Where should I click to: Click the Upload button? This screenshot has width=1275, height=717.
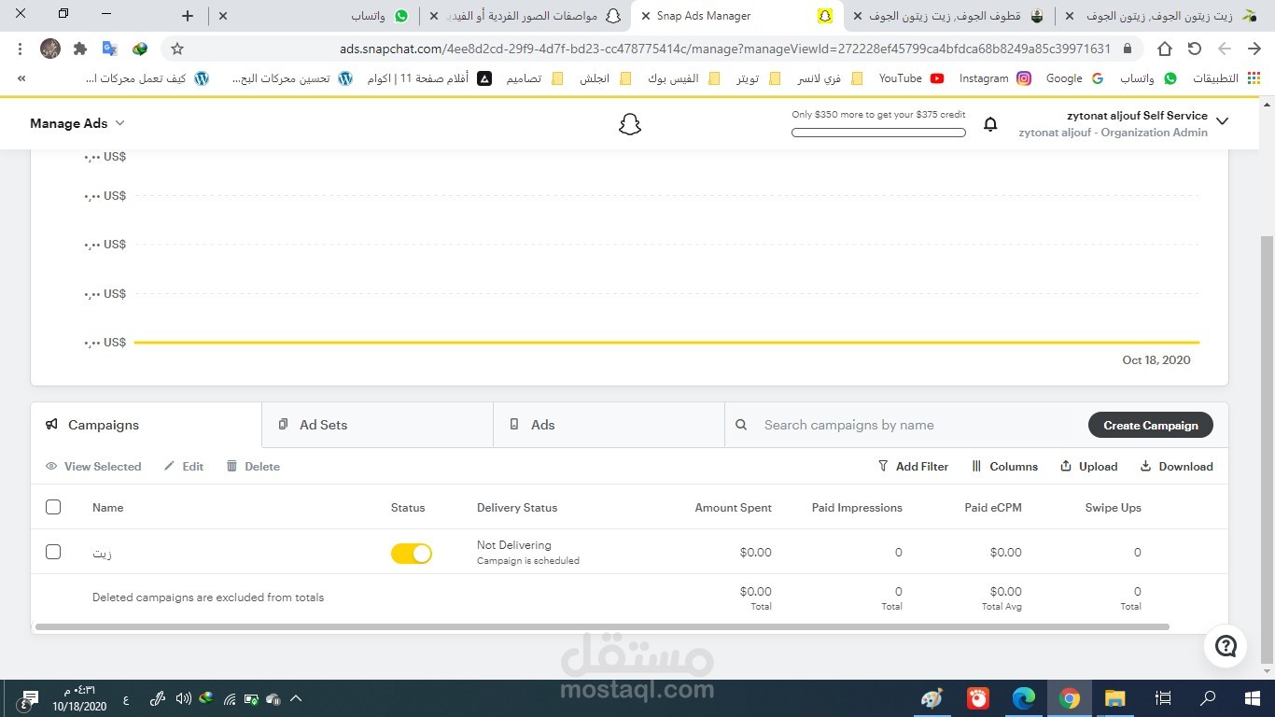(1088, 466)
